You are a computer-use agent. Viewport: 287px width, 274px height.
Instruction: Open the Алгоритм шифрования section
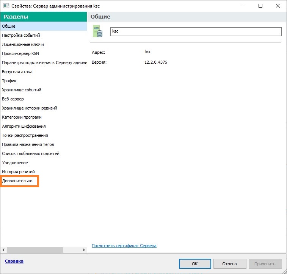coord(24,126)
